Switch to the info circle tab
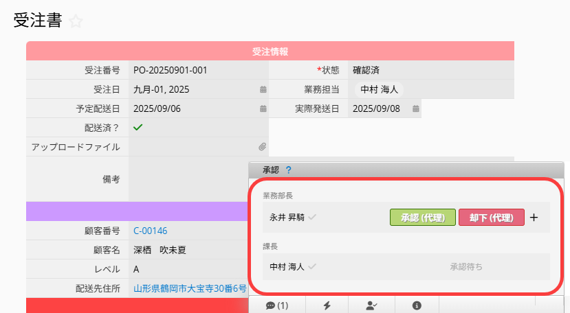Image resolution: width=570 pixels, height=313 pixels. click(x=417, y=305)
